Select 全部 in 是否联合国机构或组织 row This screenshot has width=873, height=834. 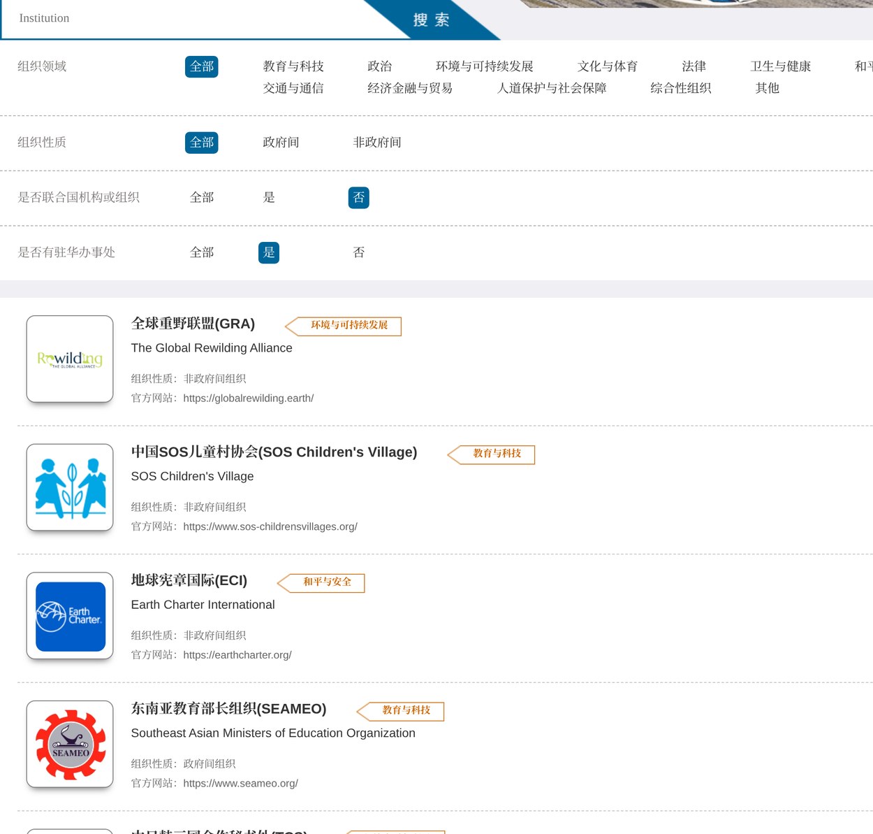click(202, 198)
